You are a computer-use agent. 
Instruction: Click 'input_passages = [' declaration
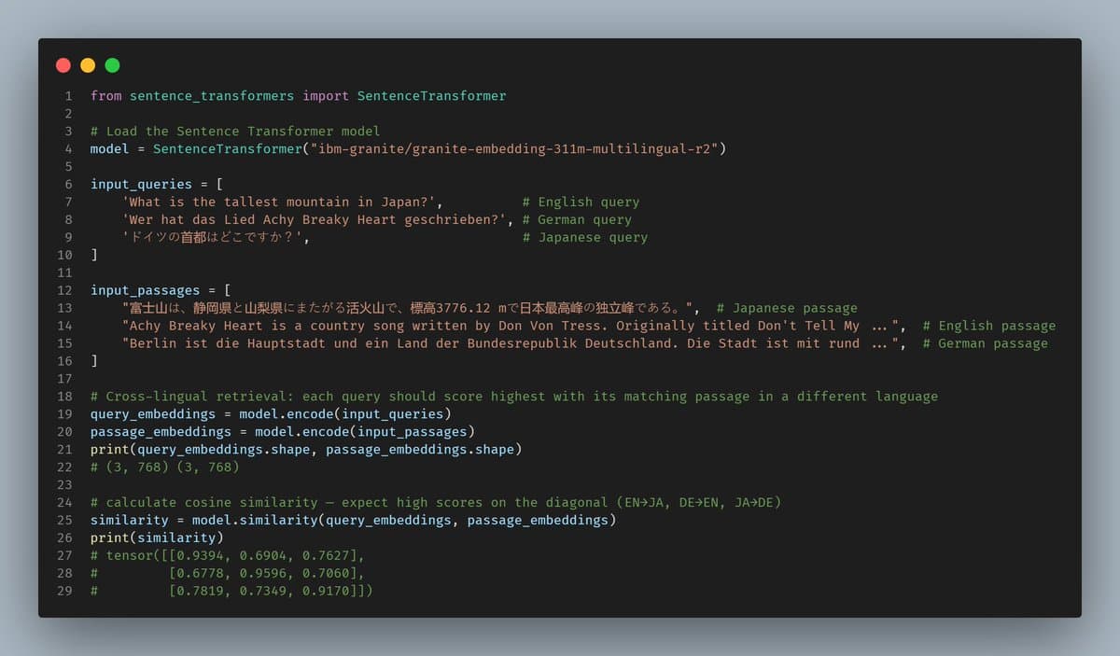tap(161, 290)
